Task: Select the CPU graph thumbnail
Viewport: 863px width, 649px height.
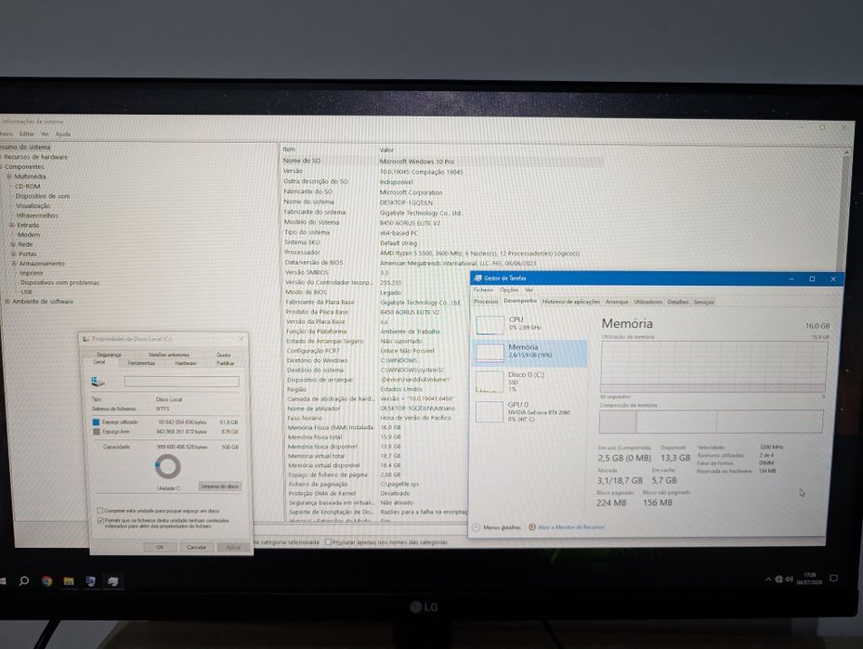Action: (x=490, y=325)
